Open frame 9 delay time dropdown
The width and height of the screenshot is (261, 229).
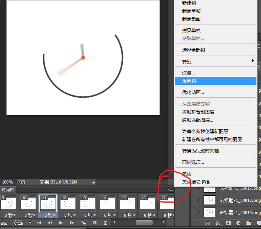[10, 215]
